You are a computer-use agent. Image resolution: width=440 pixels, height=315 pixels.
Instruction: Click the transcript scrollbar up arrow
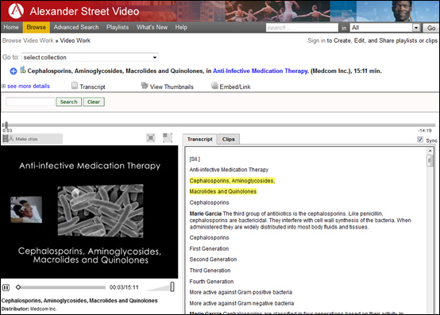click(430, 151)
